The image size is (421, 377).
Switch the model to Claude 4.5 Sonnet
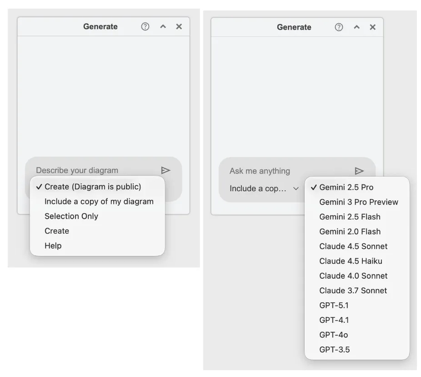[x=353, y=246]
